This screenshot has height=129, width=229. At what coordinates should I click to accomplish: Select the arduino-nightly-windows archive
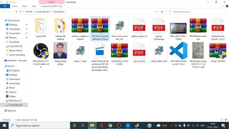pos(80,29)
